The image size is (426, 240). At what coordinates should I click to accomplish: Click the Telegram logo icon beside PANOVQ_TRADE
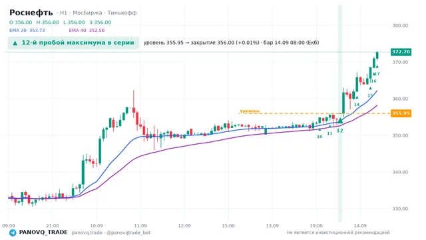tap(13, 233)
